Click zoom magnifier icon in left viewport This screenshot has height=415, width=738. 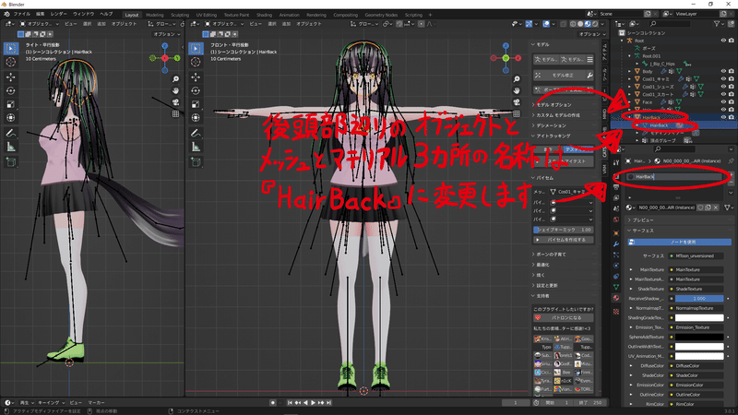(x=175, y=79)
